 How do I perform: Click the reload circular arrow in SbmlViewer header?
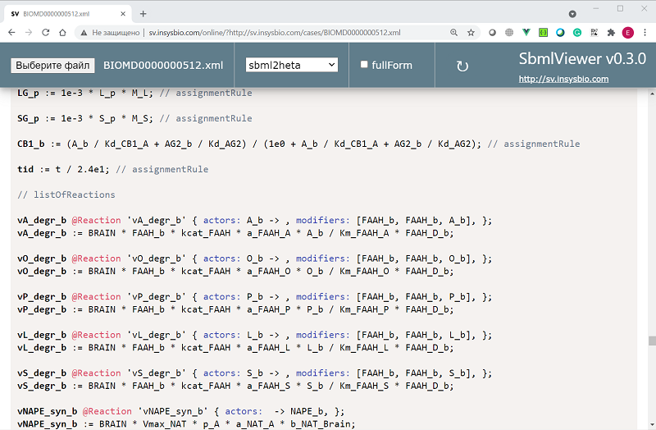click(x=462, y=66)
